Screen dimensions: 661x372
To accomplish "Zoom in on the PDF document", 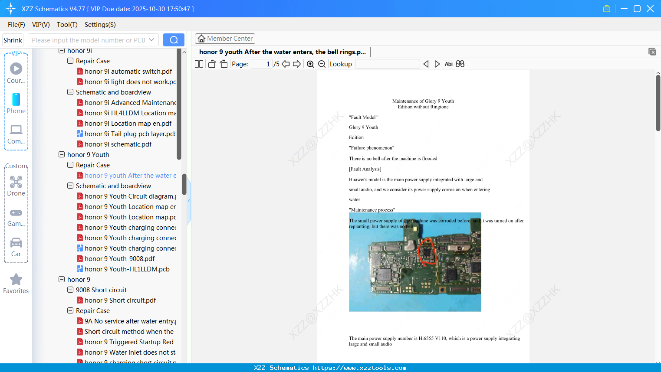I will point(310,64).
